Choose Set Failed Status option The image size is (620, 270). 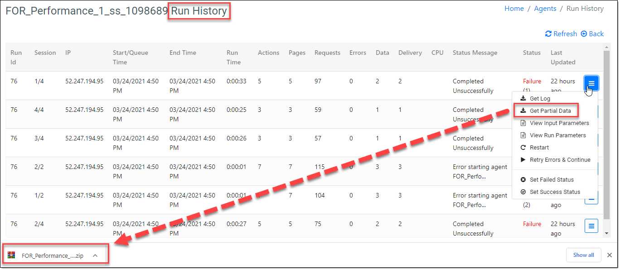click(551, 180)
